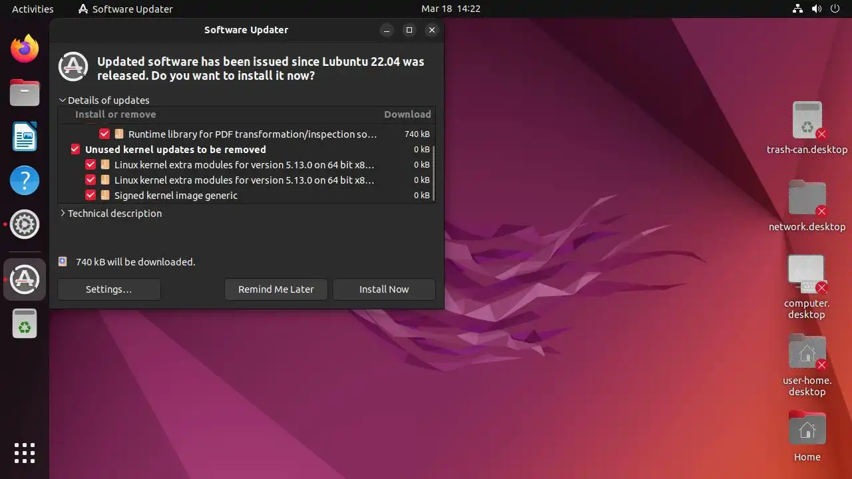The height and width of the screenshot is (479, 852).
Task: Open Firefox from the dock
Action: coord(25,49)
